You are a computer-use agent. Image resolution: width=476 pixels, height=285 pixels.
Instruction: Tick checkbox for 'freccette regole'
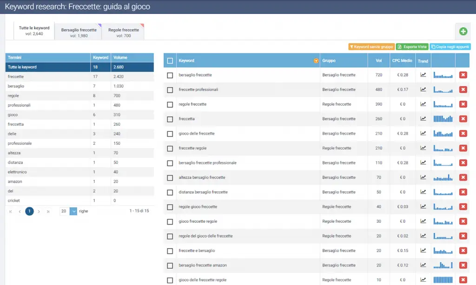170,149
